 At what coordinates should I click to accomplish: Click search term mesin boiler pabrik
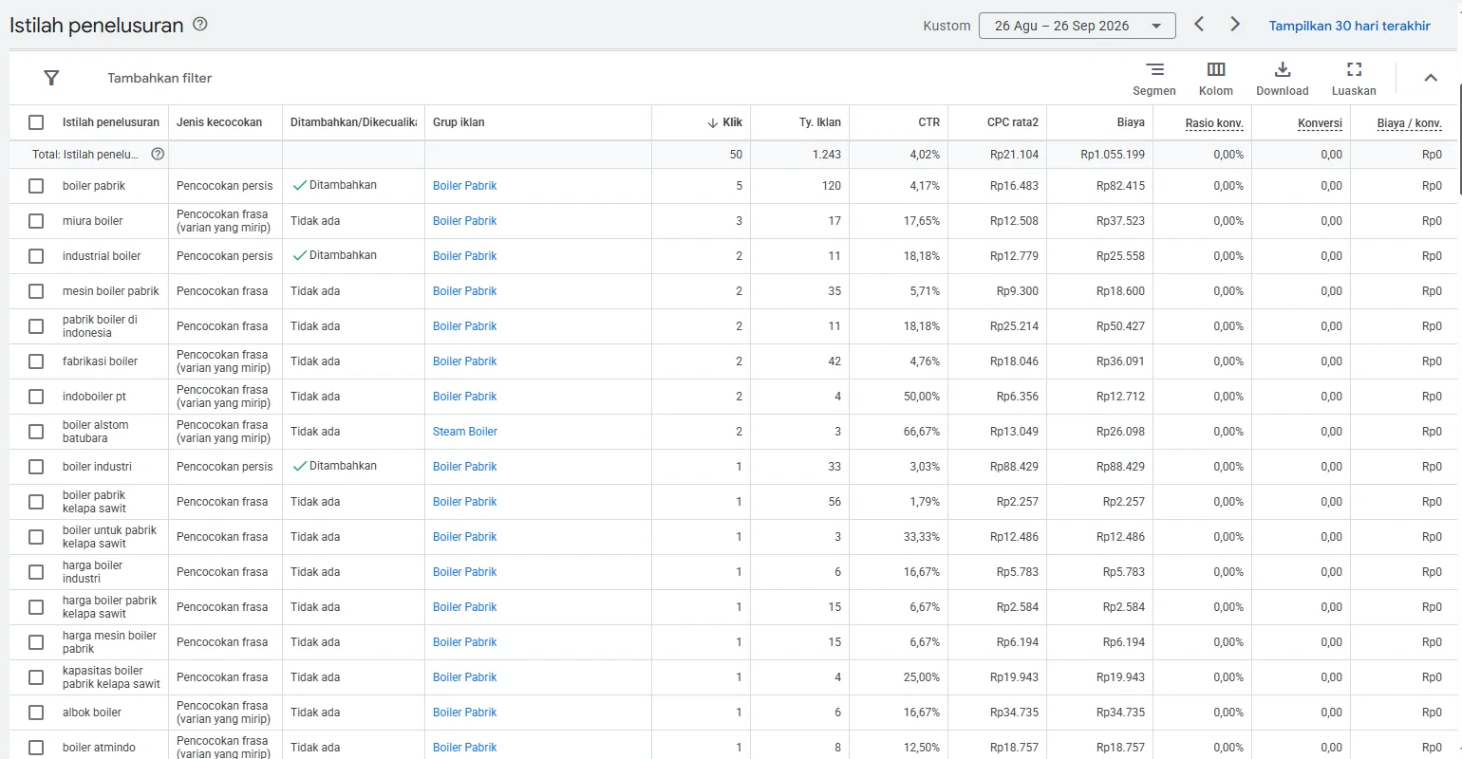click(111, 291)
